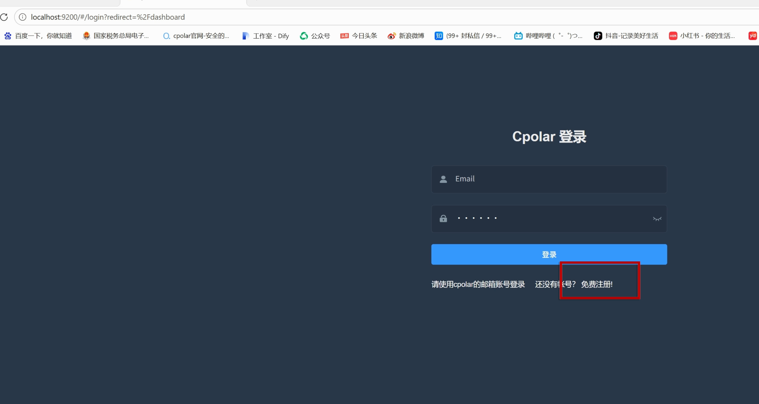Open the cpolar官网 bookmark
Viewport: 759px width, 404px height.
(x=196, y=36)
